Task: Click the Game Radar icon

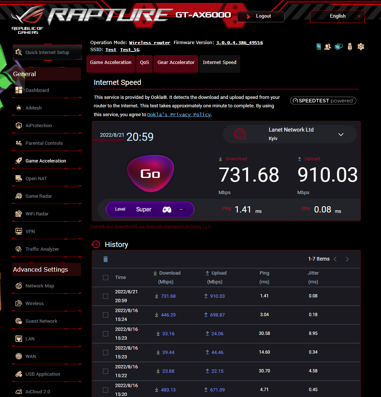Action: [19, 196]
